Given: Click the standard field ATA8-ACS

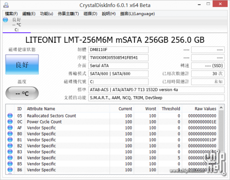Looking at the screenshot, I should coord(156,90).
